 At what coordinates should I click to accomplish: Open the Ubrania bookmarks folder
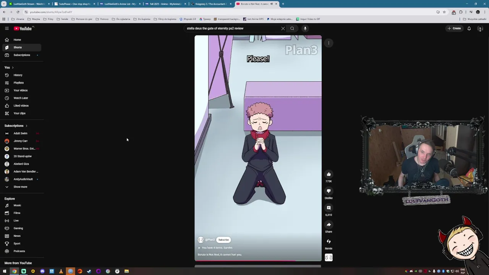coord(18,19)
